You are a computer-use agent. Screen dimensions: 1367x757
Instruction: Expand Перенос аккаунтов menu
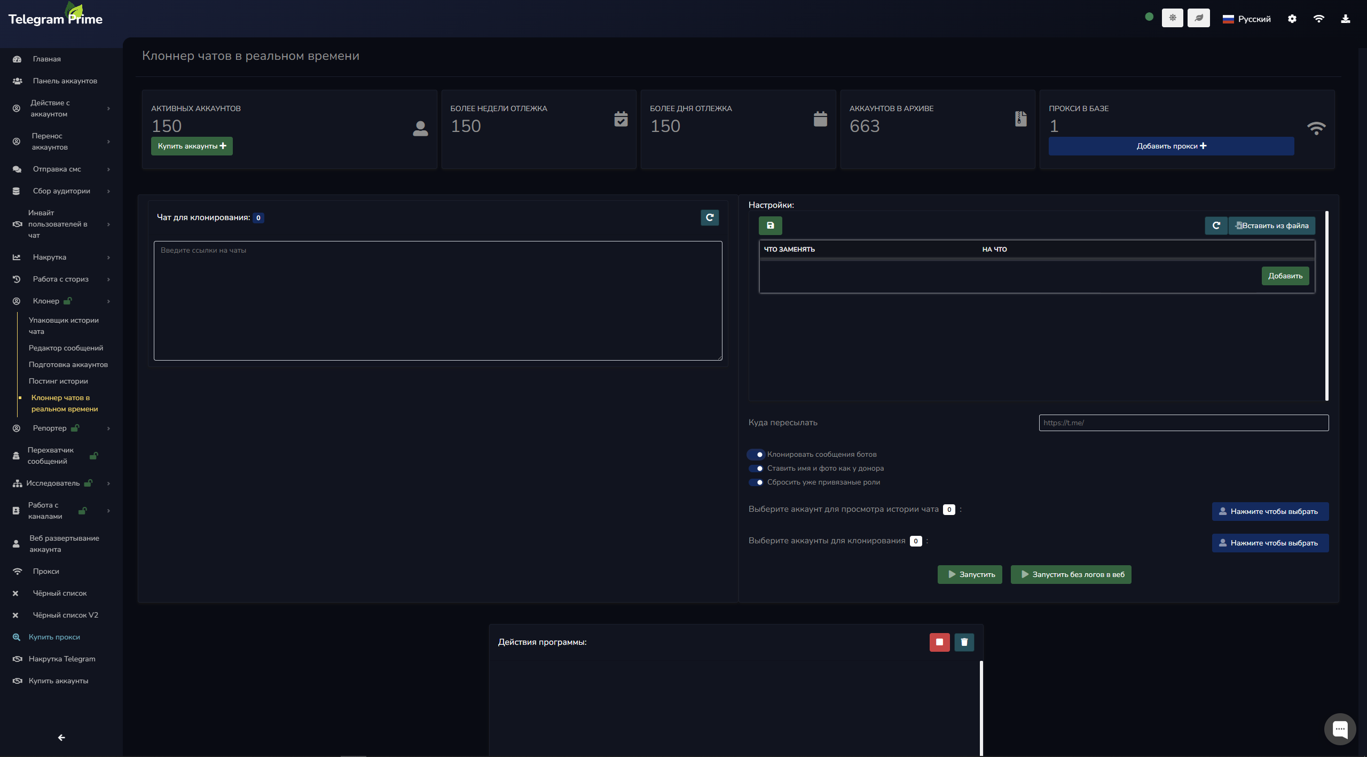pyautogui.click(x=61, y=142)
